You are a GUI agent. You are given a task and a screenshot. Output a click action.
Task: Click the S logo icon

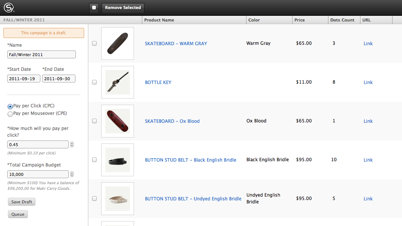[x=9, y=8]
